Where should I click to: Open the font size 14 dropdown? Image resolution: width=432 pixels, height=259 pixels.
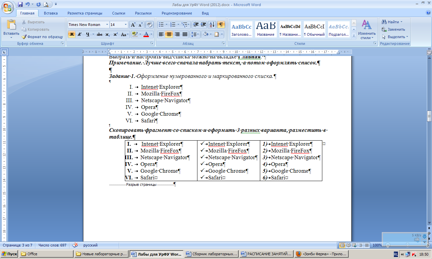[x=126, y=25]
